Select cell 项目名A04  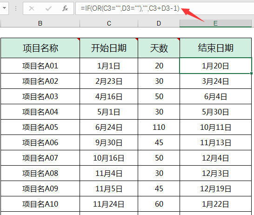pos(40,112)
